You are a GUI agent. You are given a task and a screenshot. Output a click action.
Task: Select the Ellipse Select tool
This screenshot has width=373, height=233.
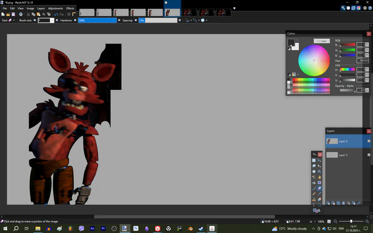[x=314, y=171]
